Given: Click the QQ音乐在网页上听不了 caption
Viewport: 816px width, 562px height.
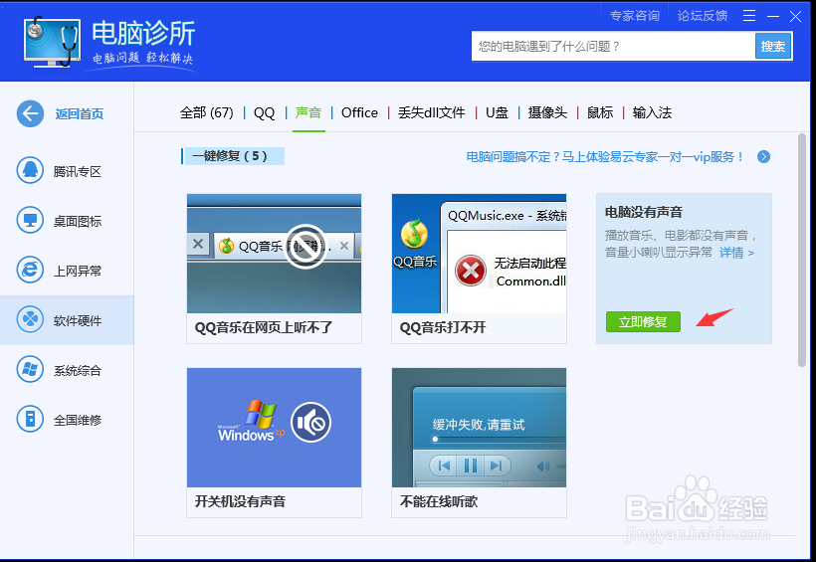Looking at the screenshot, I should coord(264,327).
